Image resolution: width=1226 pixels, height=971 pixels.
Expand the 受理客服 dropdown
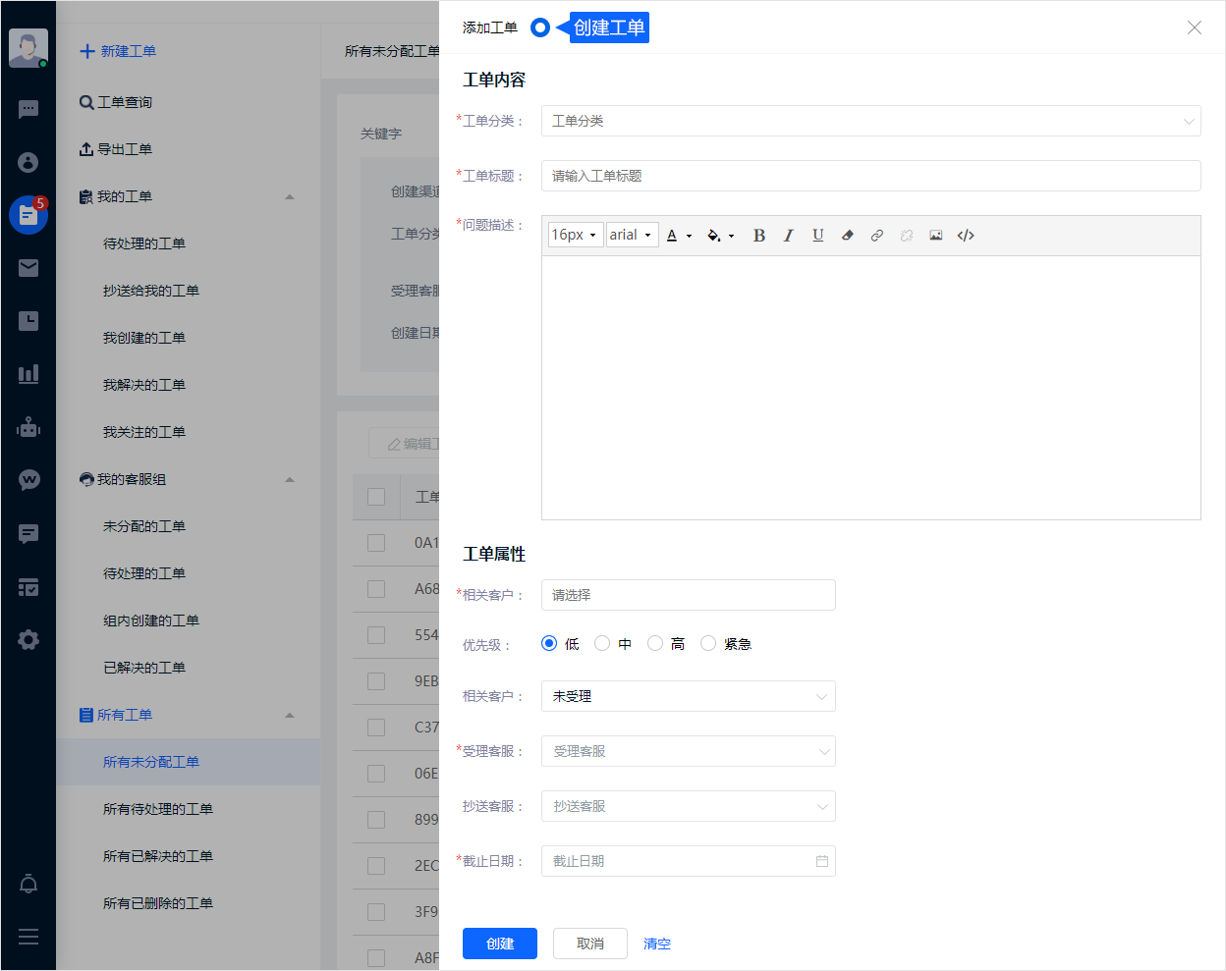pyautogui.click(x=688, y=751)
